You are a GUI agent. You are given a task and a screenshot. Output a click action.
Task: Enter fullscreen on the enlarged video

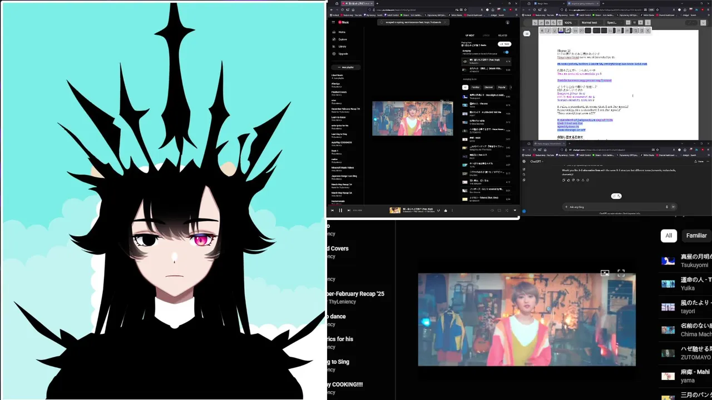[621, 273]
